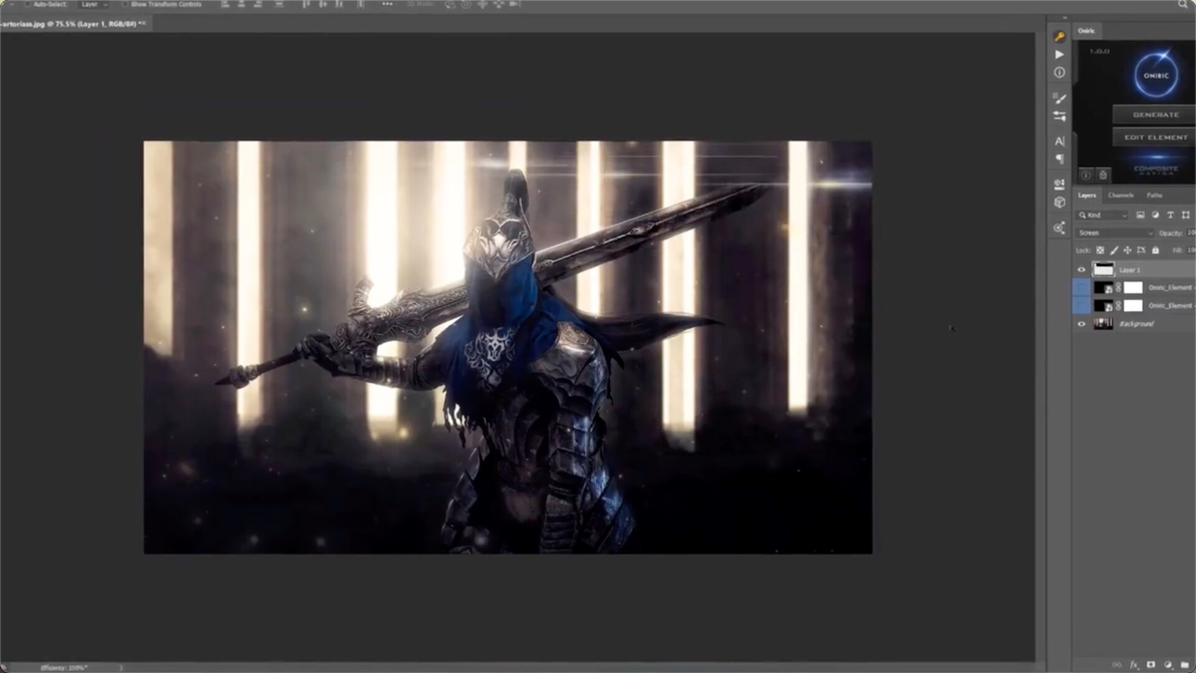Click the Fill value field
Viewport: 1196px width, 673px height.
(1191, 251)
